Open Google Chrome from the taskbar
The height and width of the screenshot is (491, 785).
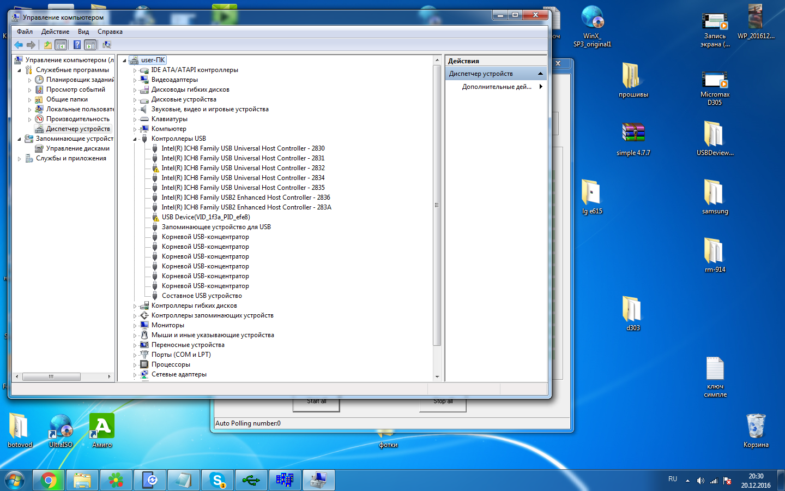pos(49,480)
